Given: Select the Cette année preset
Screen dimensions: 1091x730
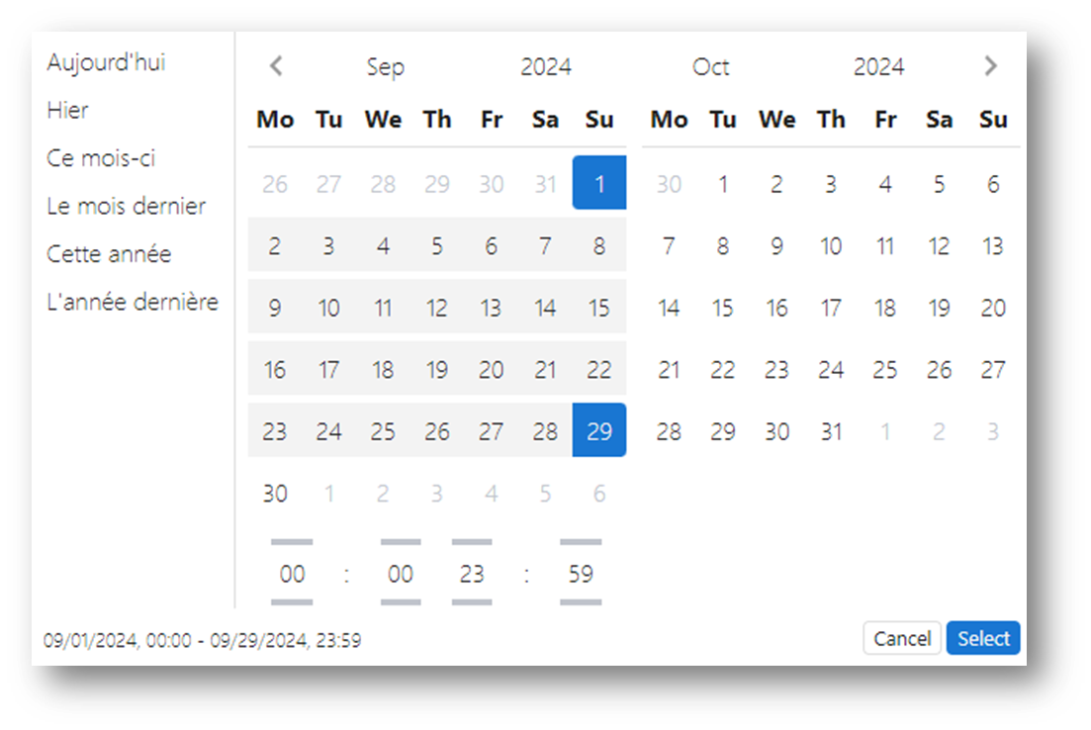Looking at the screenshot, I should tap(109, 254).
